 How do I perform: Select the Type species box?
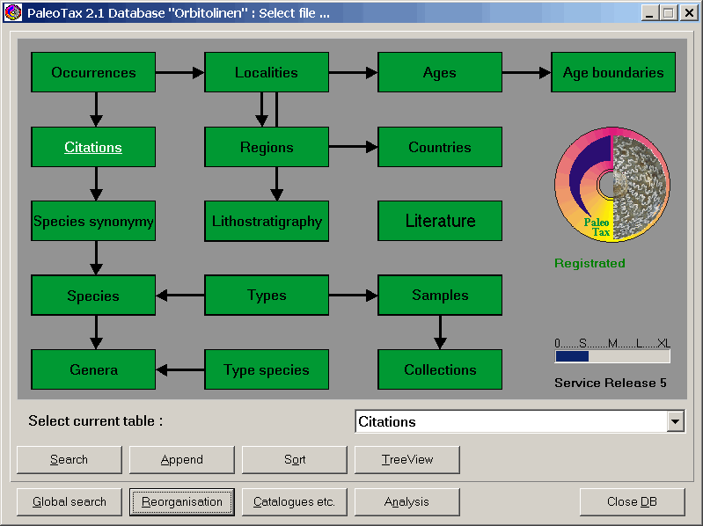(267, 369)
